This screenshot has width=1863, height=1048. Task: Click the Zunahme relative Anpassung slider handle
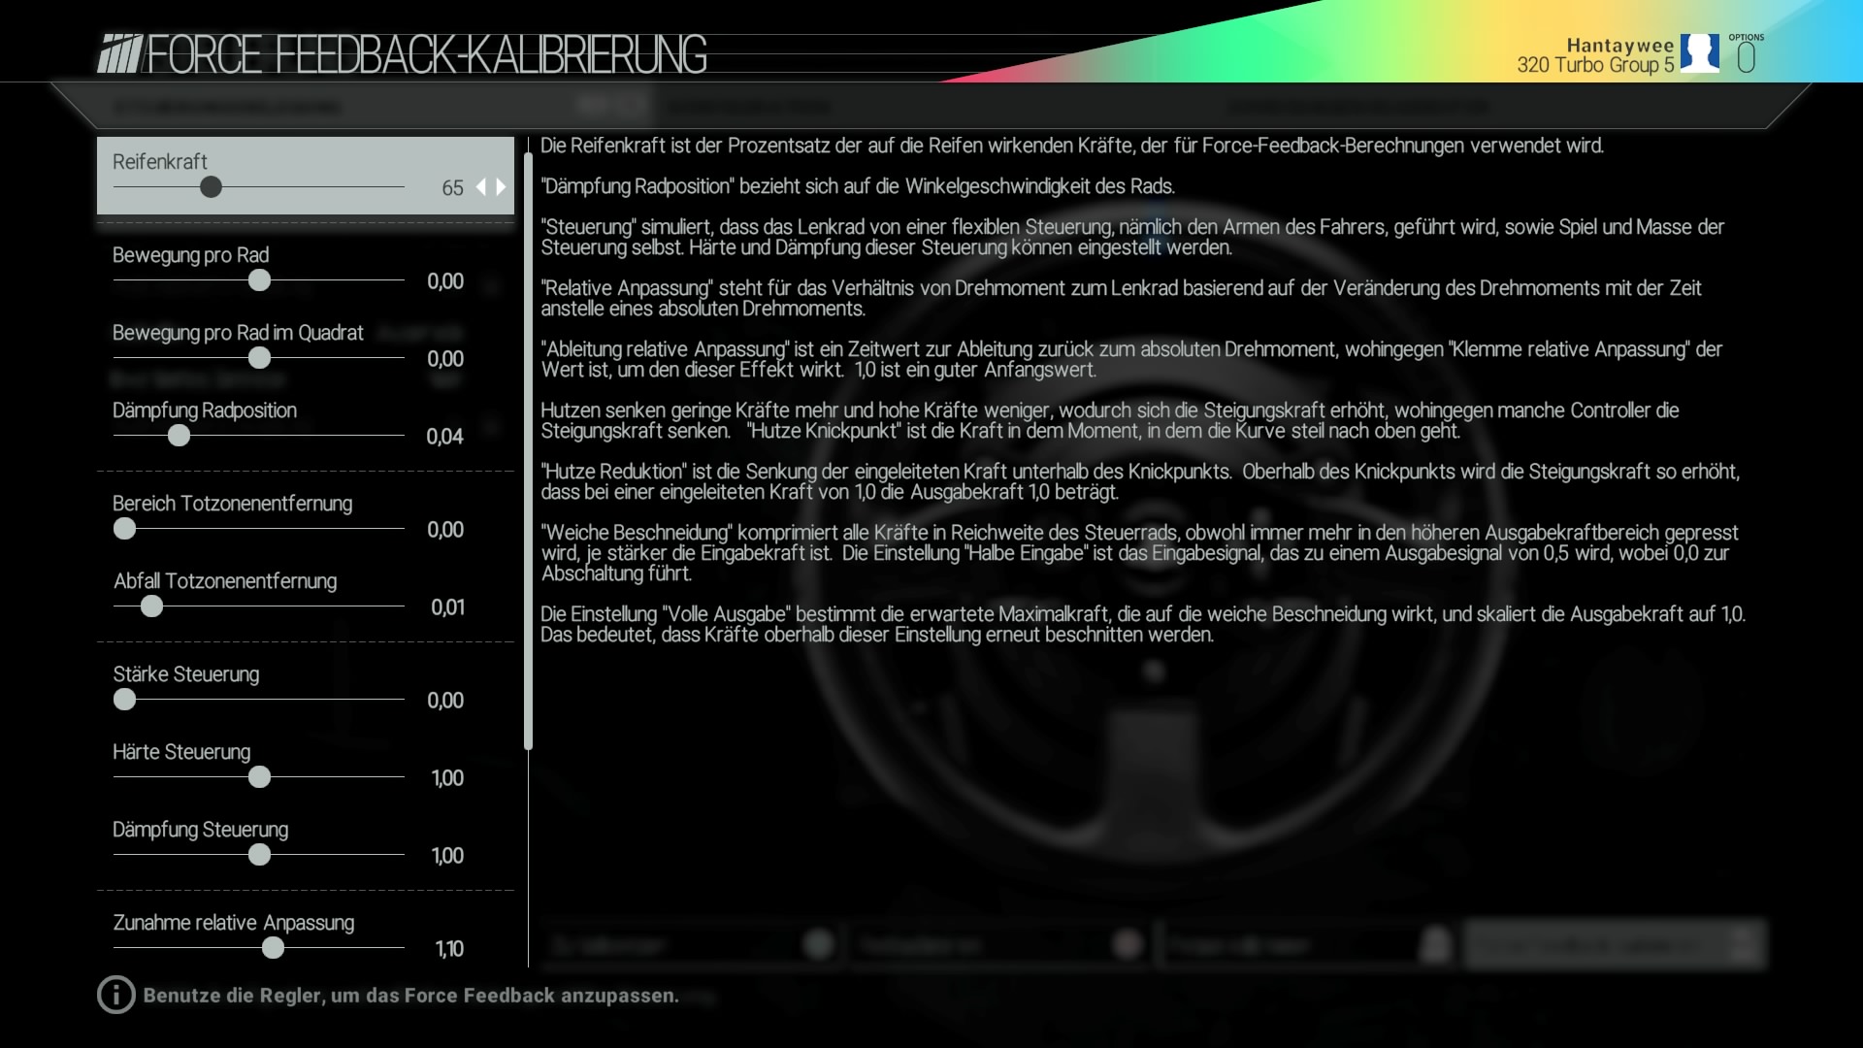[x=273, y=948]
